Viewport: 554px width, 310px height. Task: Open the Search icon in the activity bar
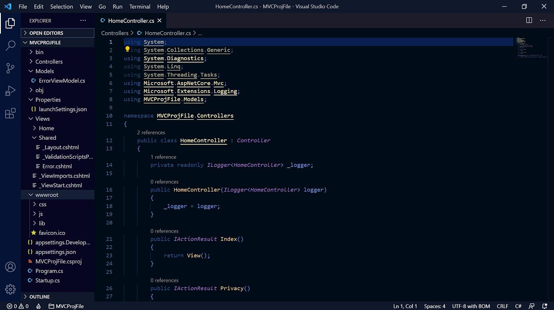[x=10, y=45]
